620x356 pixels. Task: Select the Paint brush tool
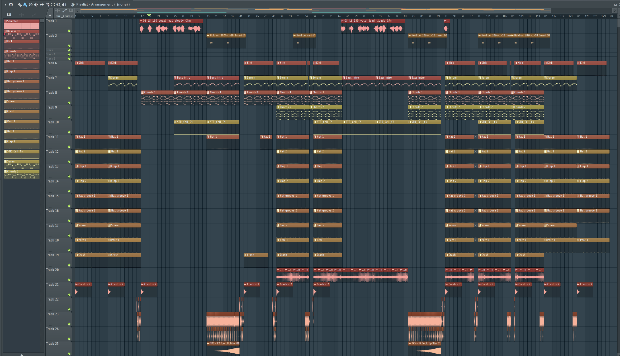tap(25, 4)
